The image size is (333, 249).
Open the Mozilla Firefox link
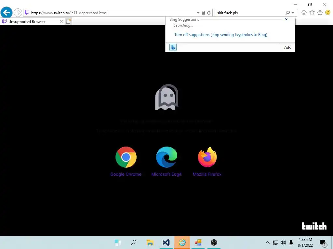tap(207, 174)
